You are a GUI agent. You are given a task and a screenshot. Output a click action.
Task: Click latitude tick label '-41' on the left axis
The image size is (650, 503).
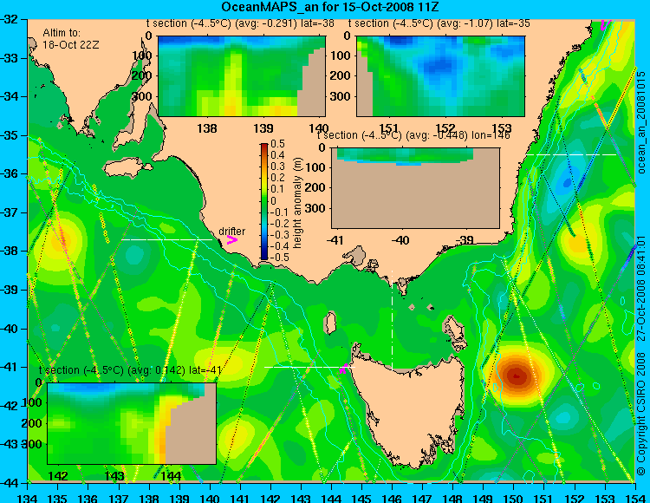9,367
